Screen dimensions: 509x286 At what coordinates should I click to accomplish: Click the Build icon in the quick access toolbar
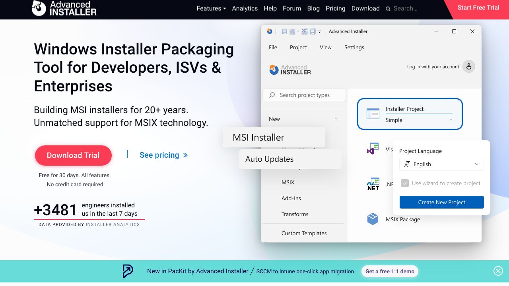pos(292,31)
